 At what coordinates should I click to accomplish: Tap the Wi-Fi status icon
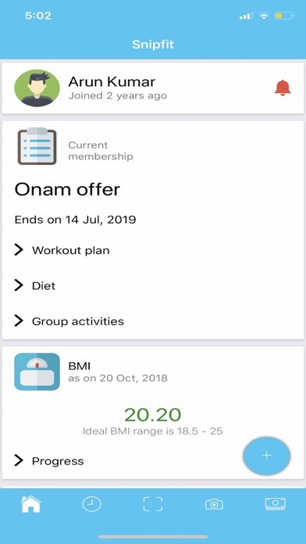click(x=264, y=16)
